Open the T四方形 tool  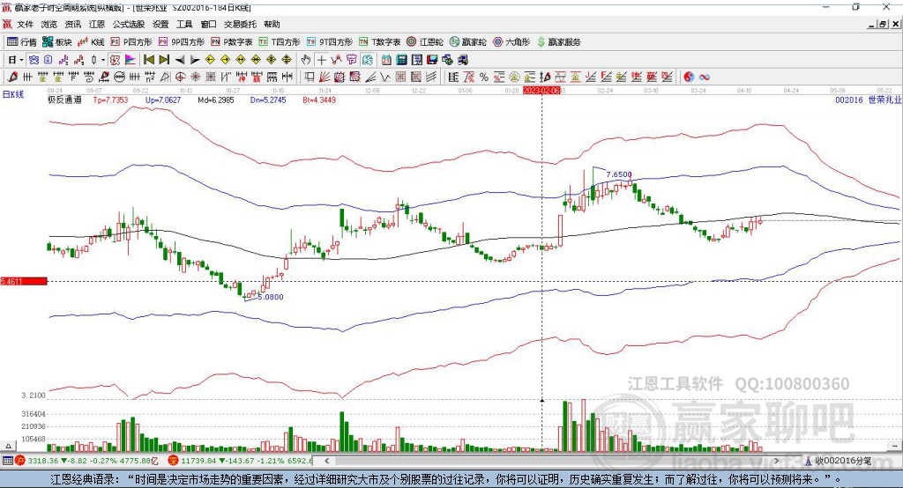click(280, 42)
